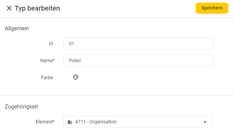Viewport: 233px width, 135px height.
Task: Click the 4711 - Organisation selected value
Action: (96, 122)
